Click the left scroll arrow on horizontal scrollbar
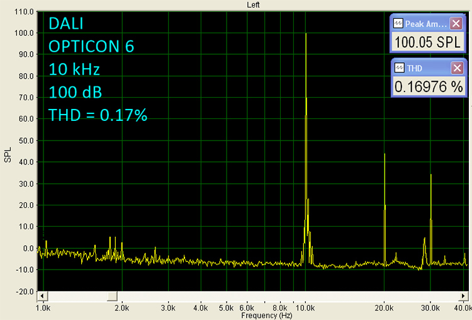This screenshot has width=472, height=320. [x=42, y=295]
